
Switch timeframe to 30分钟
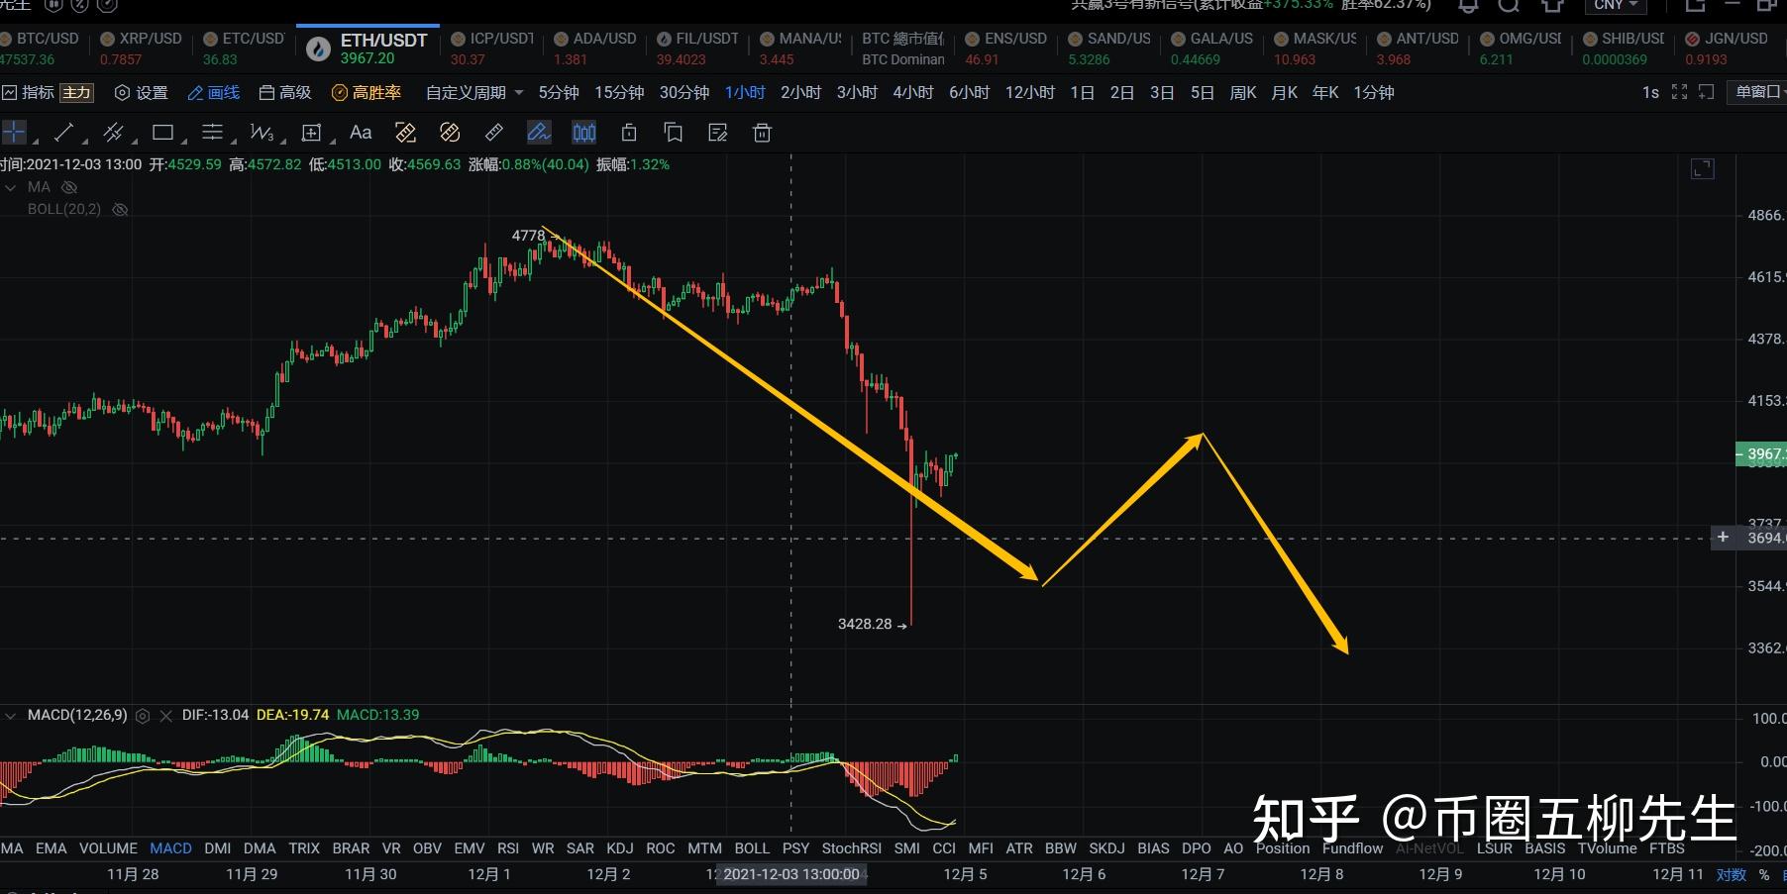coord(684,92)
